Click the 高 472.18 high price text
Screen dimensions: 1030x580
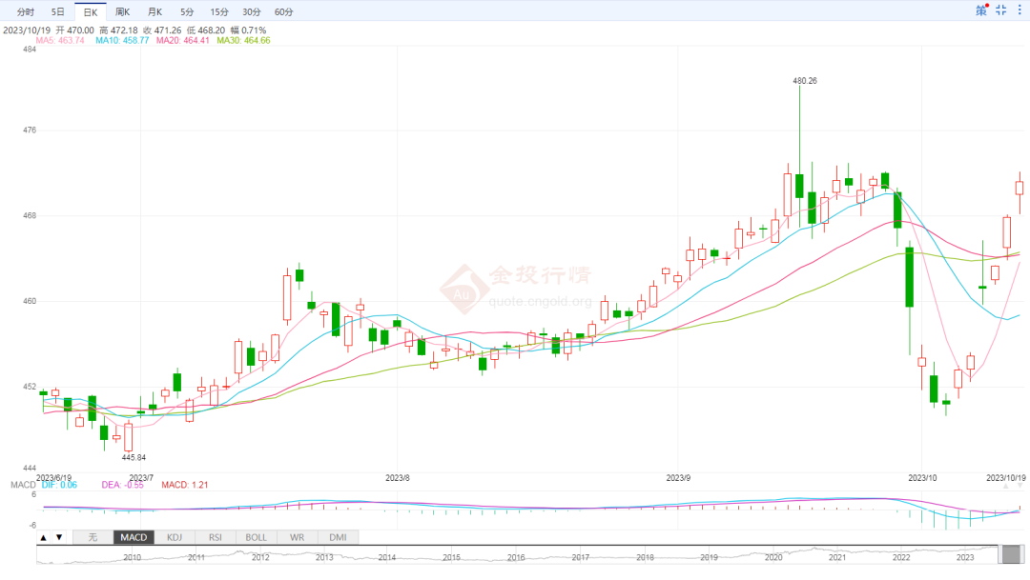point(118,30)
